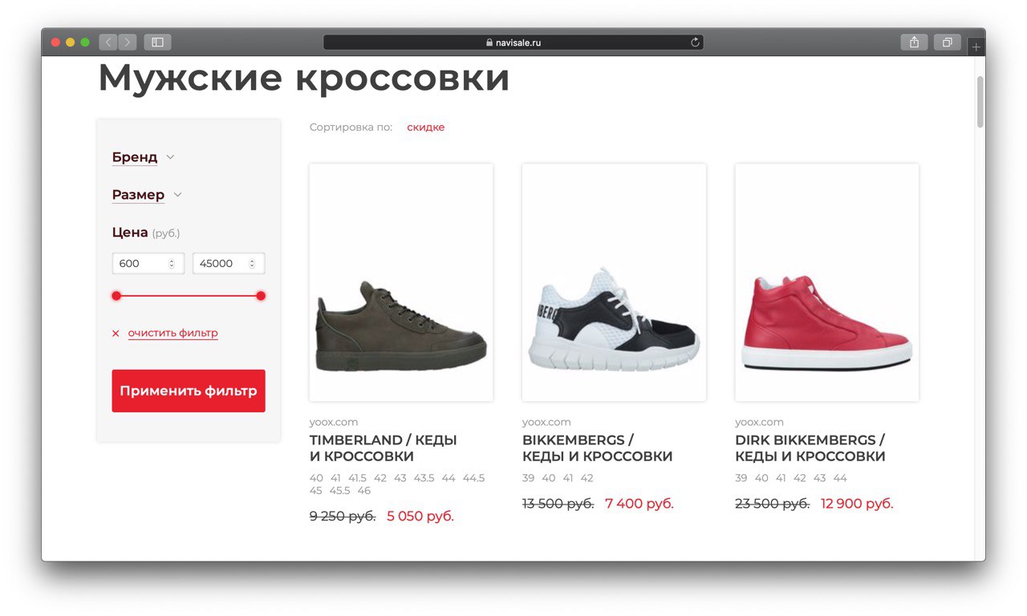Image resolution: width=1027 pixels, height=616 pixels.
Task: Click the left handle of the price slider
Action: 116,296
